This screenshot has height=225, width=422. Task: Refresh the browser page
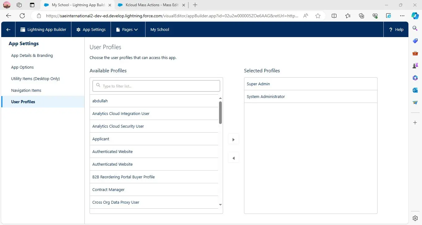click(22, 16)
